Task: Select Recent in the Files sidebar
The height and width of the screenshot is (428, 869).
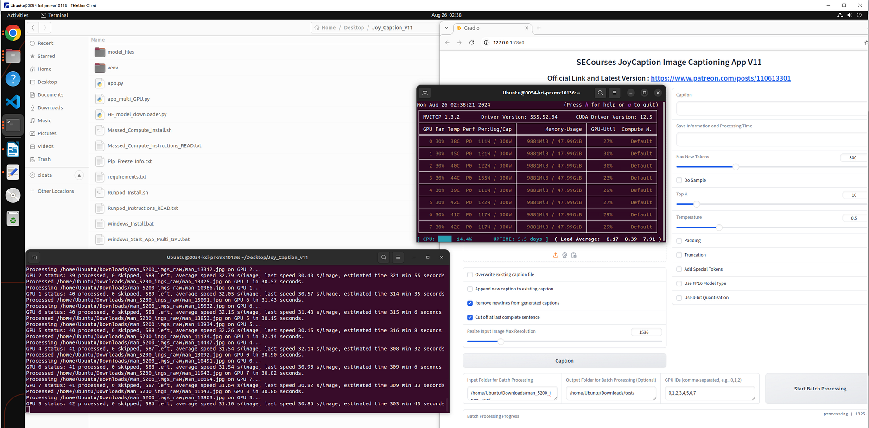Action: pos(45,44)
